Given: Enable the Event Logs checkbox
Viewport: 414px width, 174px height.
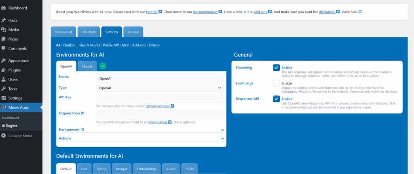Looking at the screenshot, I should click(276, 83).
